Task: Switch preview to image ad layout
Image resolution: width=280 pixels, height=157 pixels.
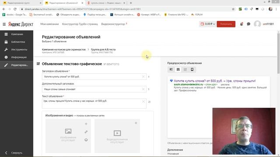Action: pyautogui.click(x=185, y=69)
